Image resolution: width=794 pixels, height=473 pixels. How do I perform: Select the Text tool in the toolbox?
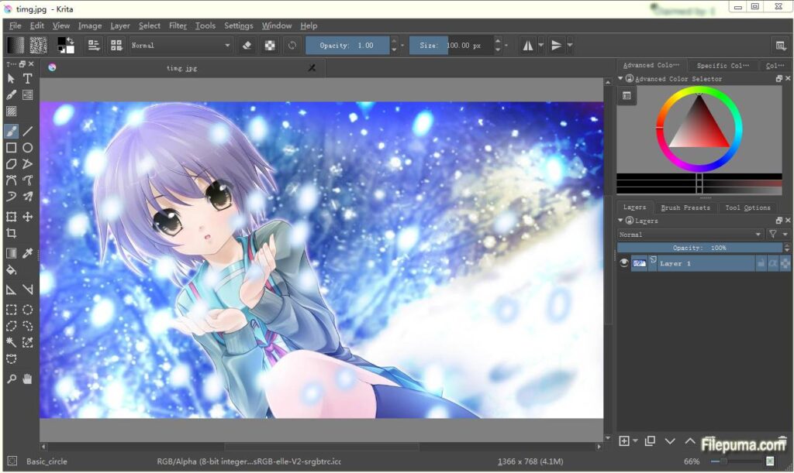point(27,78)
